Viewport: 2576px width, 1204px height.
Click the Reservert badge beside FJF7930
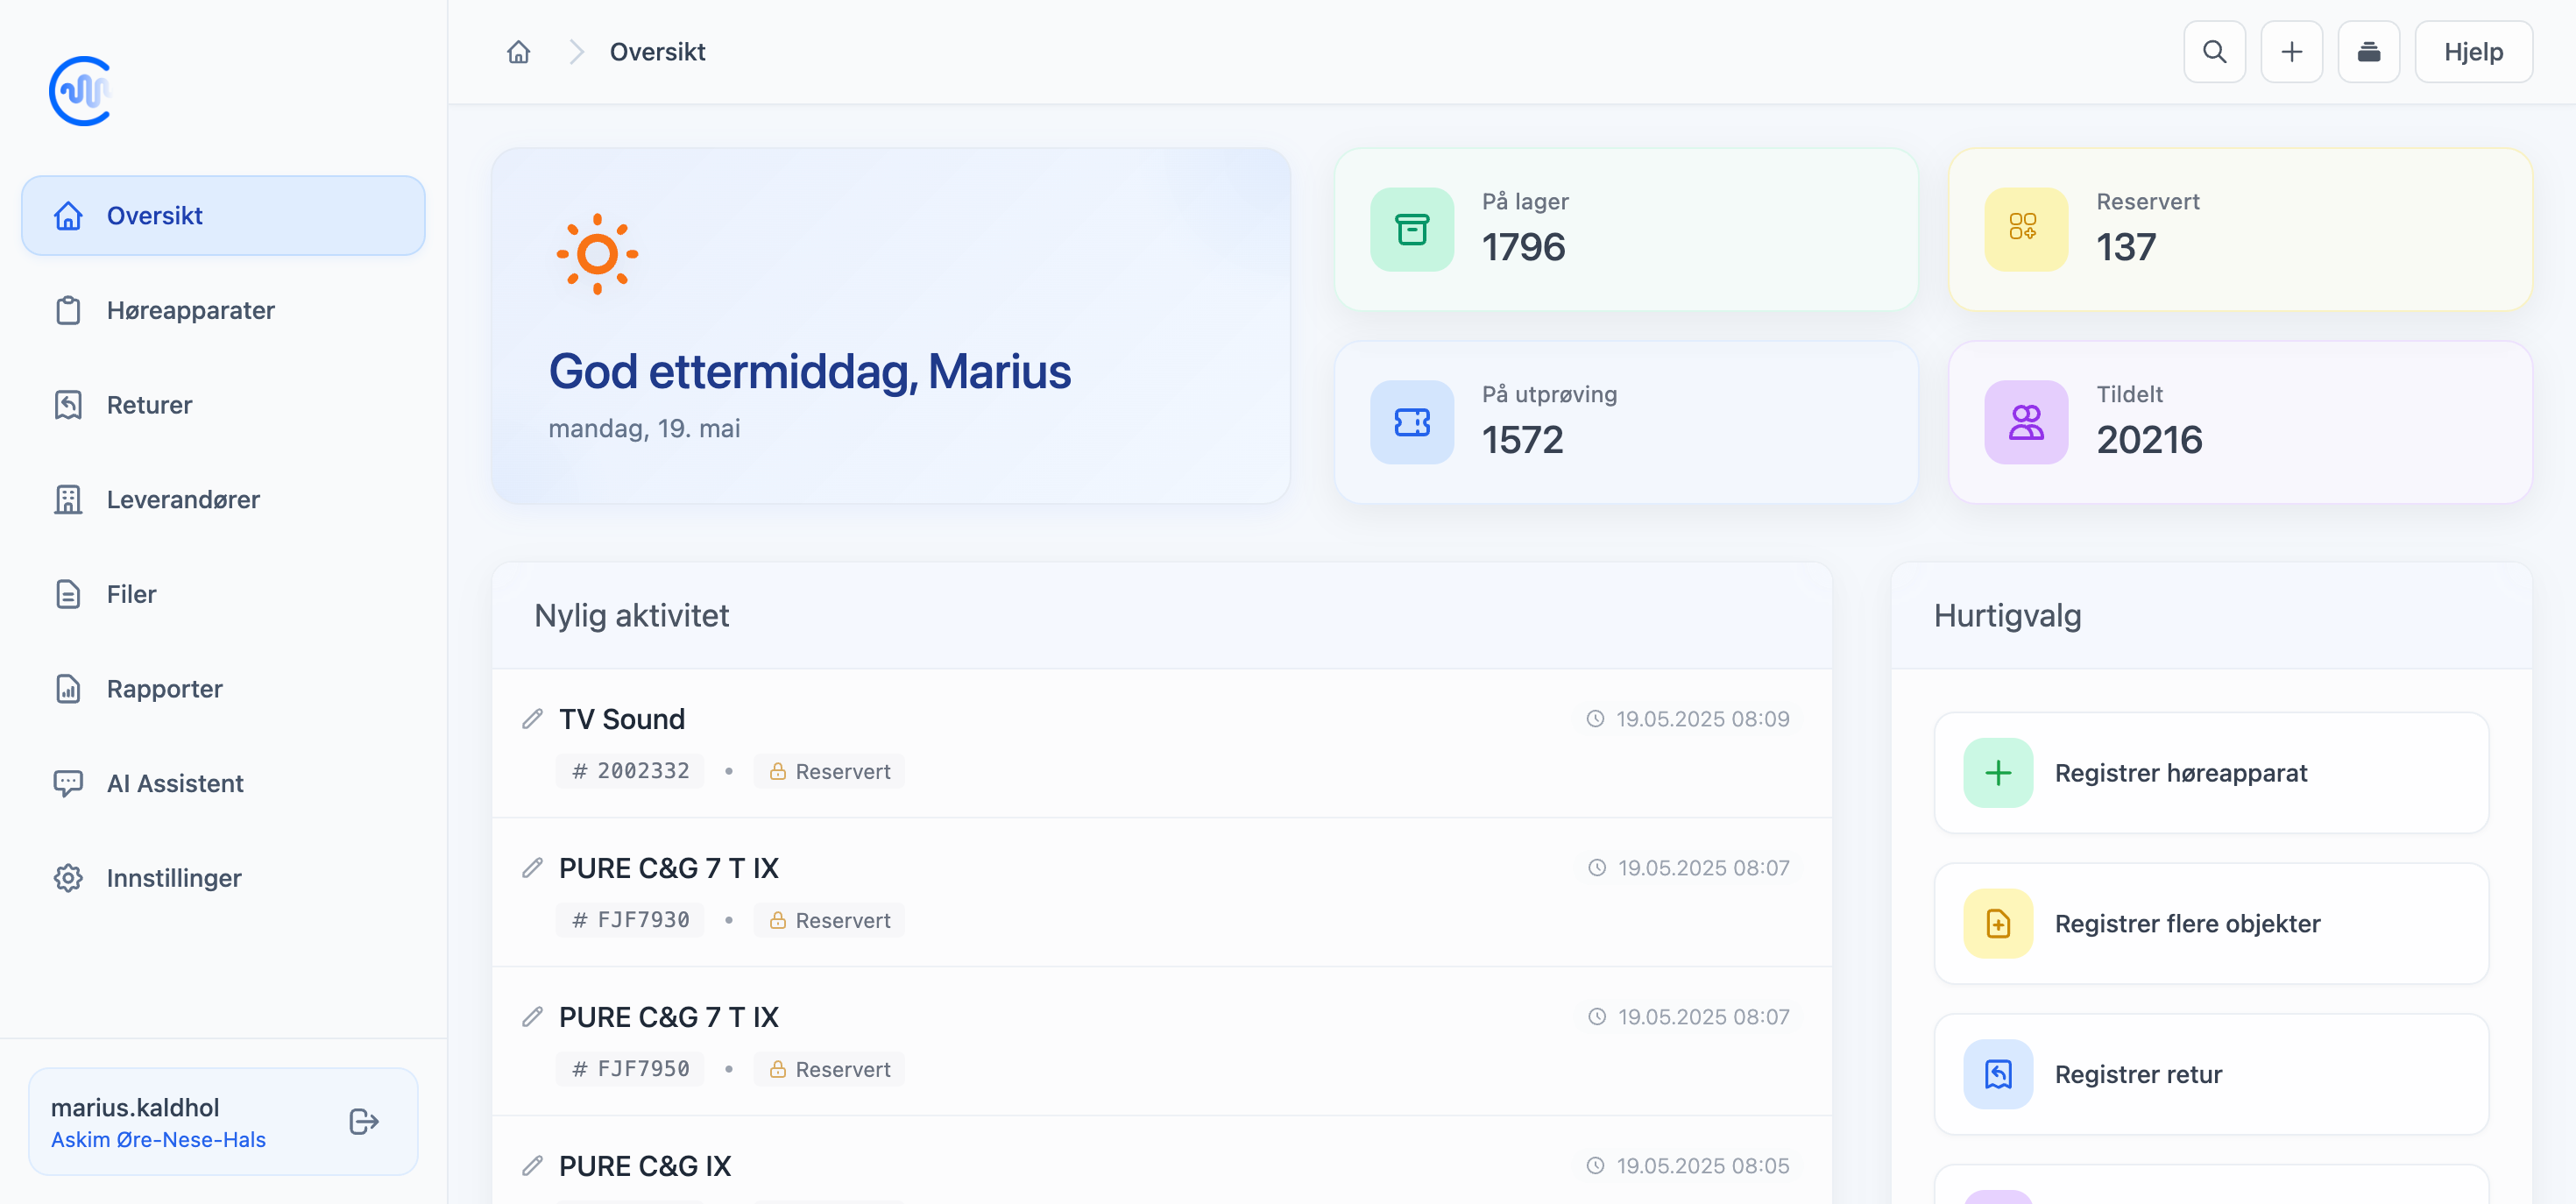(829, 920)
